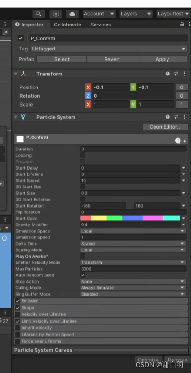Screen dimensions: 191x373
Task: Toggle the 3D Start Size checkbox
Action: [x=83, y=186]
